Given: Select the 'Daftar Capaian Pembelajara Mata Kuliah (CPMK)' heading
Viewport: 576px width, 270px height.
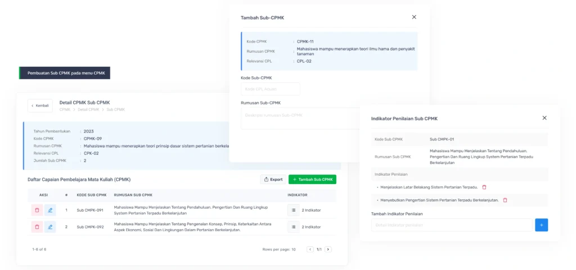Looking at the screenshot, I should click(79, 180).
